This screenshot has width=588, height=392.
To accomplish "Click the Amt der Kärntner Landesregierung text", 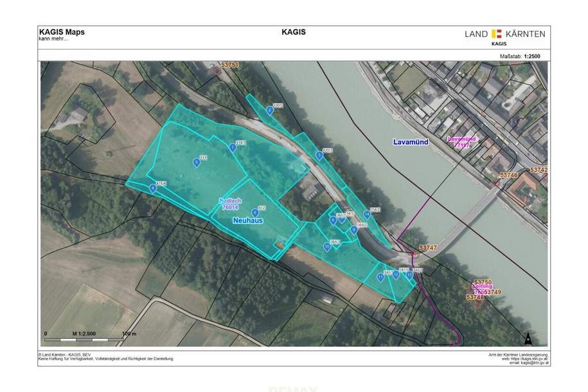I will (x=518, y=355).
